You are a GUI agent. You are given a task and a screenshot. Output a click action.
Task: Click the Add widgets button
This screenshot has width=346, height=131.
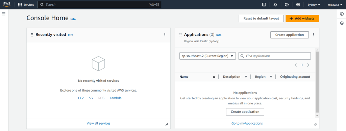pos(302,19)
